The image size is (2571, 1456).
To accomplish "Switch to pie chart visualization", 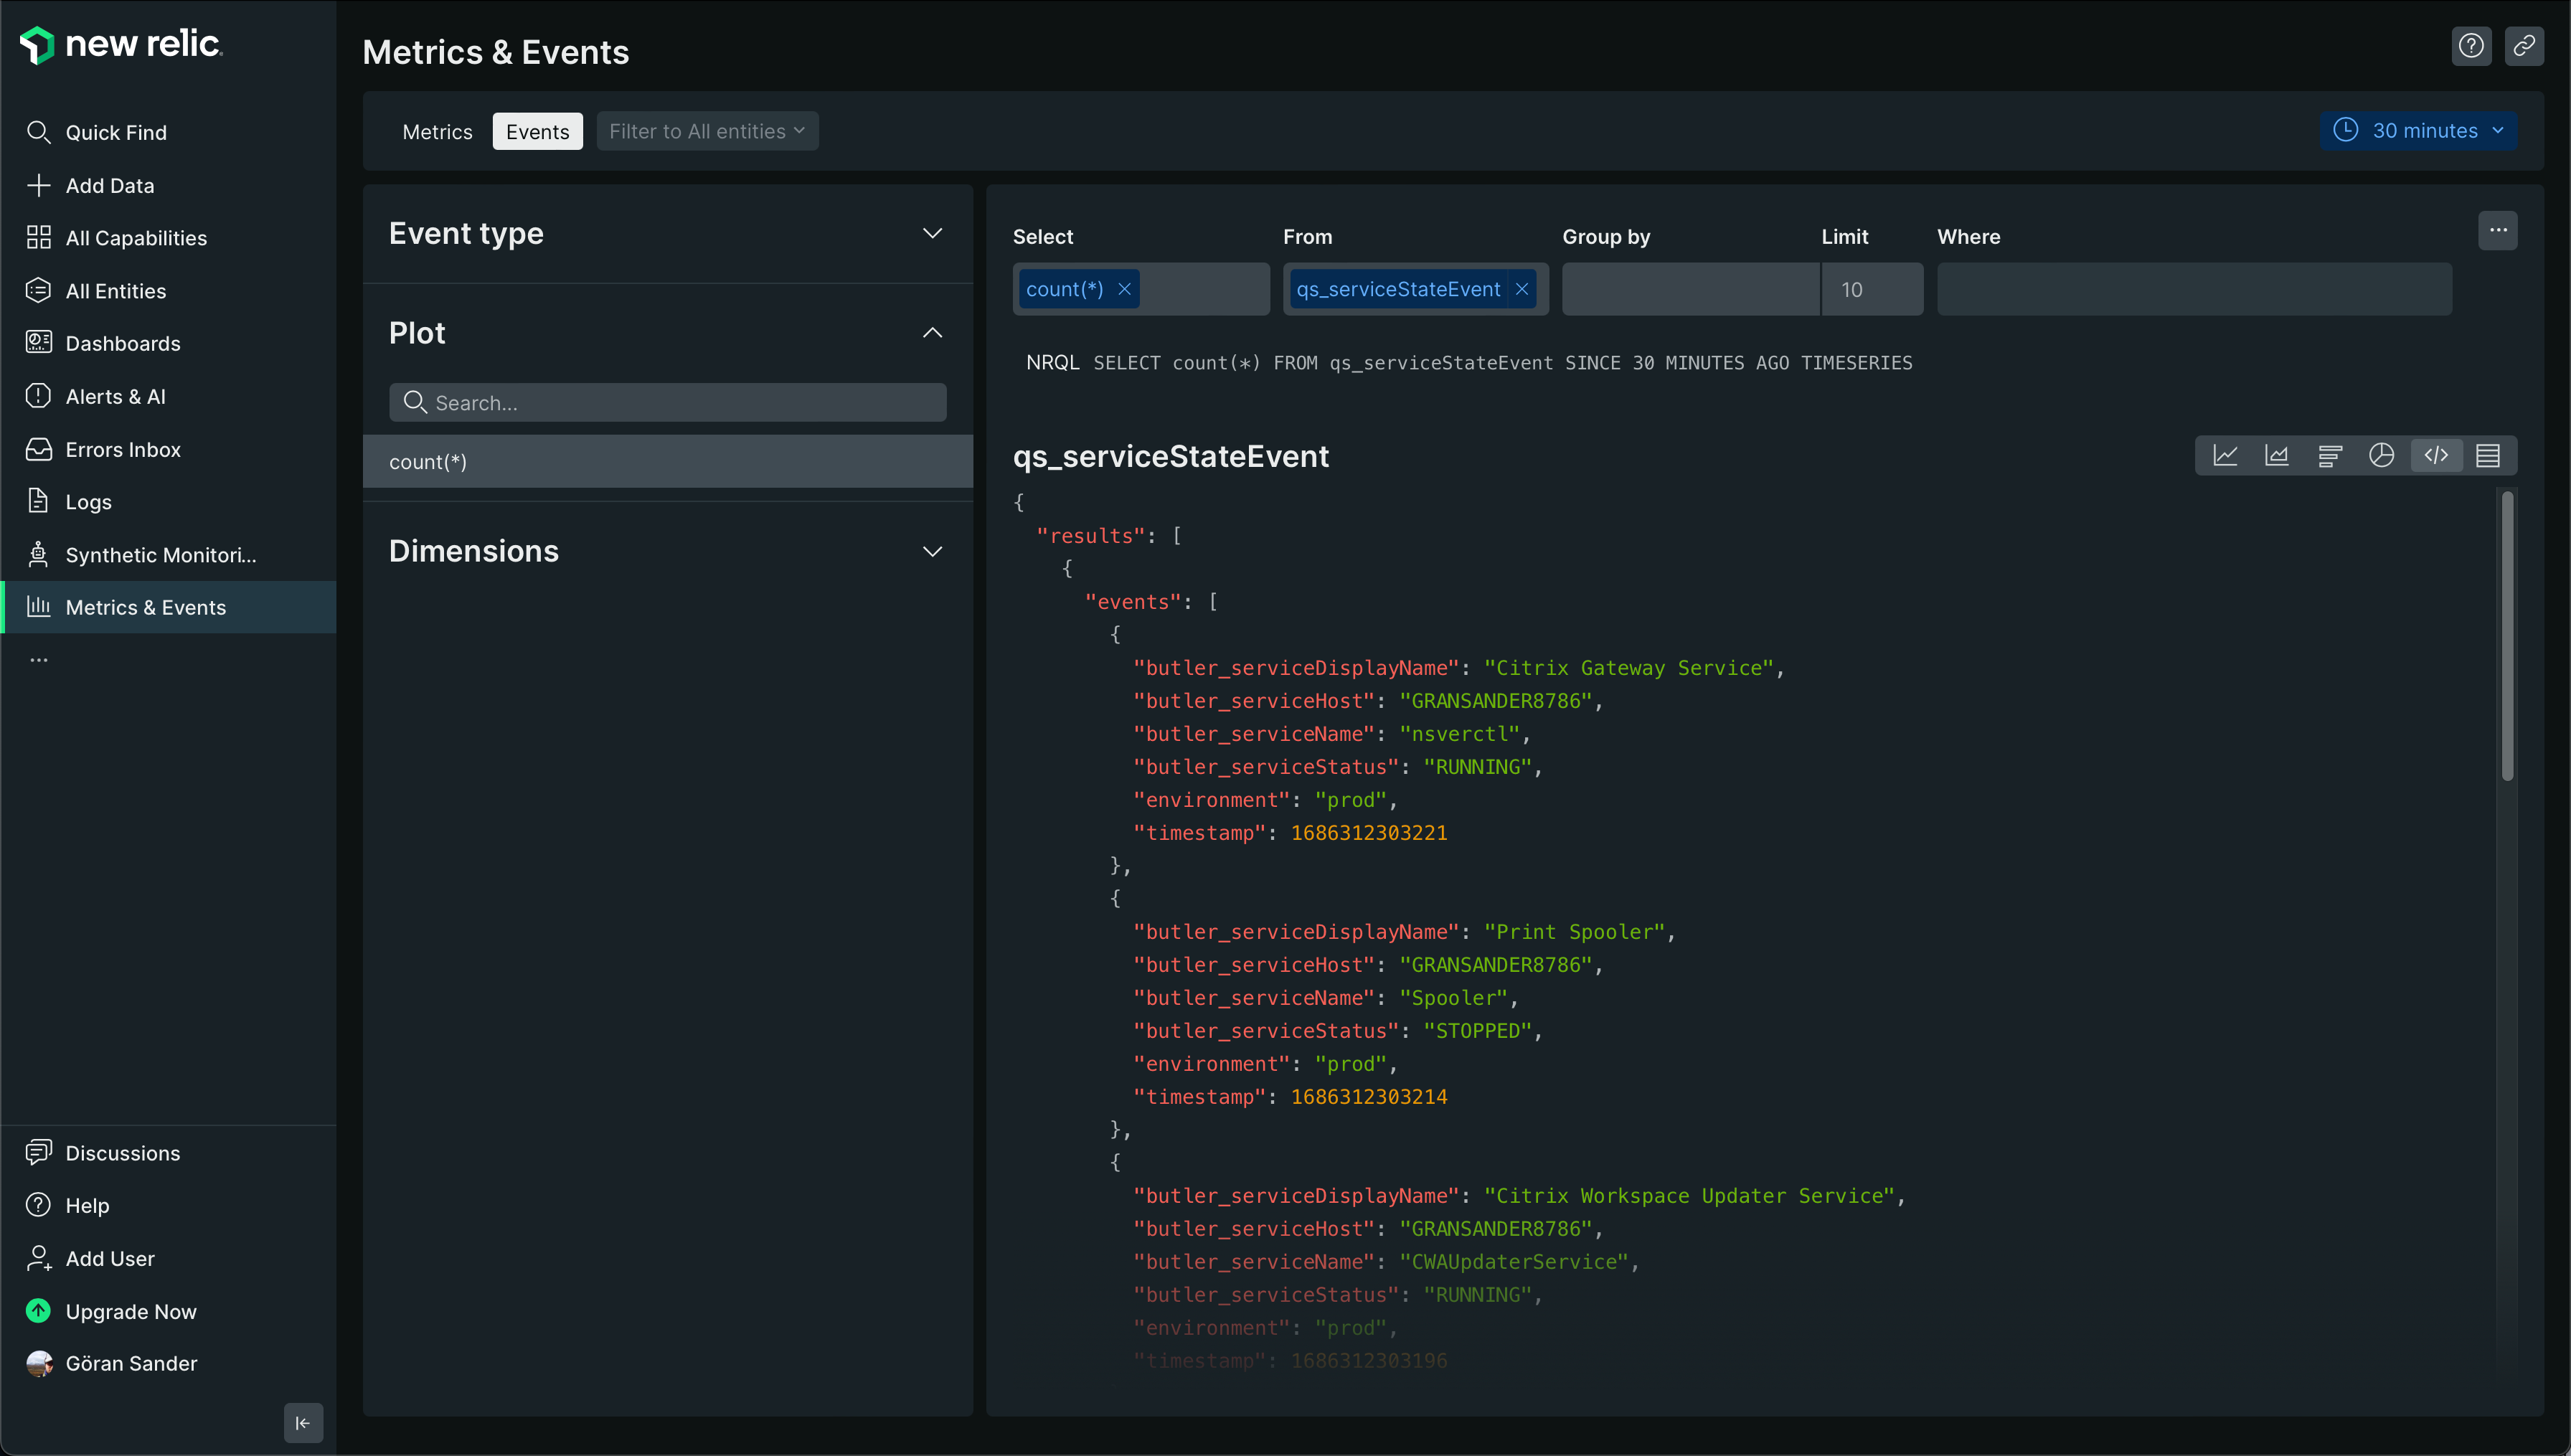I will pyautogui.click(x=2382, y=456).
